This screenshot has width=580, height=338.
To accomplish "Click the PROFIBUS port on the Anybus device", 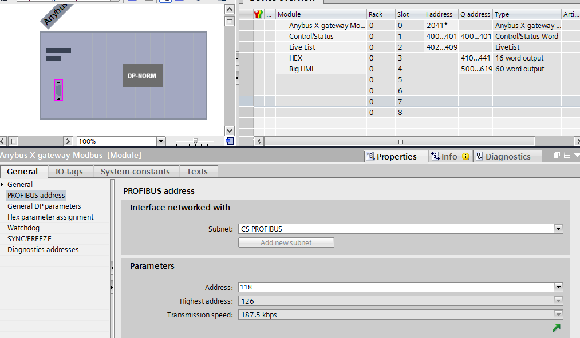I will (x=58, y=90).
